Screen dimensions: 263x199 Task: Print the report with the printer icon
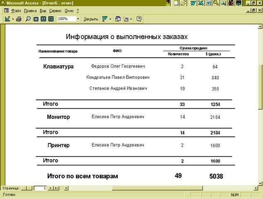[x=19, y=19]
